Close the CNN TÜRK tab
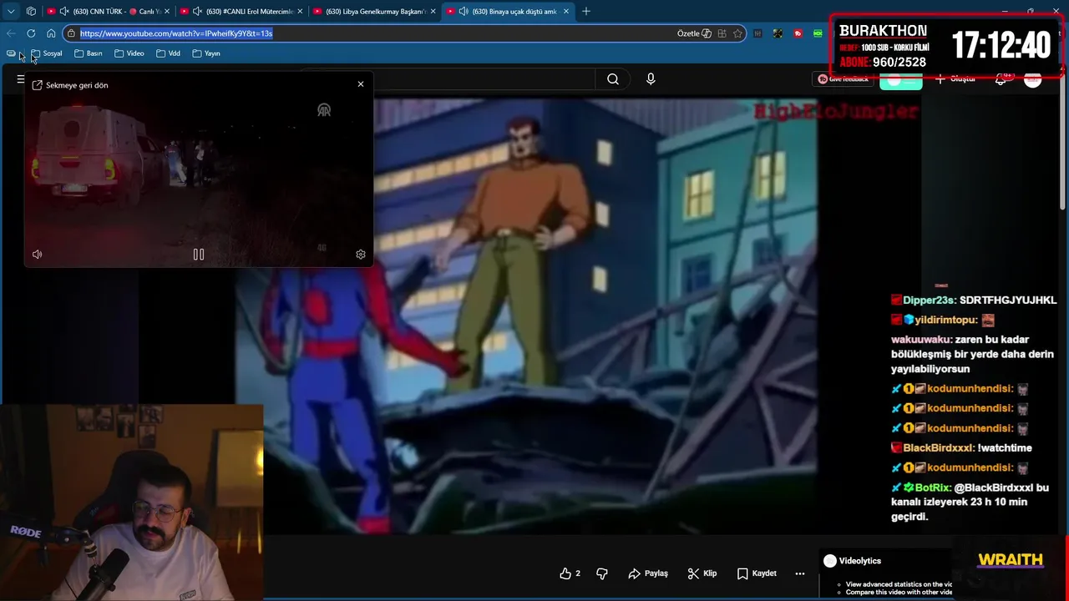The width and height of the screenshot is (1069, 601). 166,12
